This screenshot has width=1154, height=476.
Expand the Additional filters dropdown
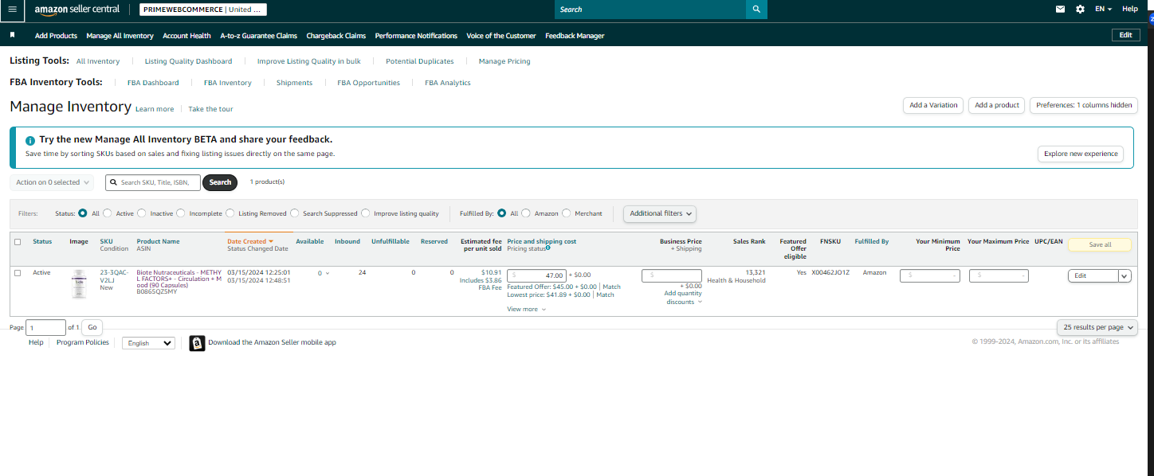(x=660, y=213)
